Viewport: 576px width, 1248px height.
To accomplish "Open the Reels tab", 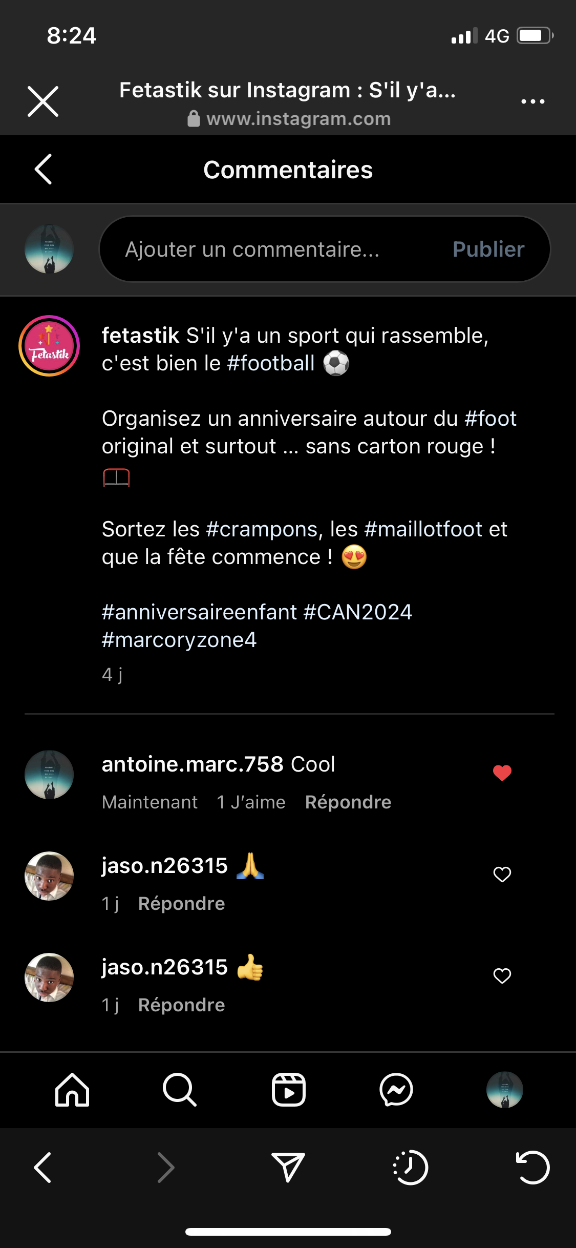I will click(288, 1090).
